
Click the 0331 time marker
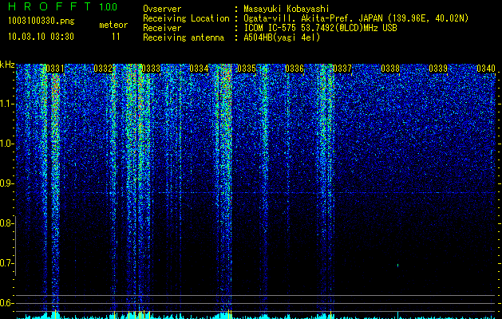[55, 69]
